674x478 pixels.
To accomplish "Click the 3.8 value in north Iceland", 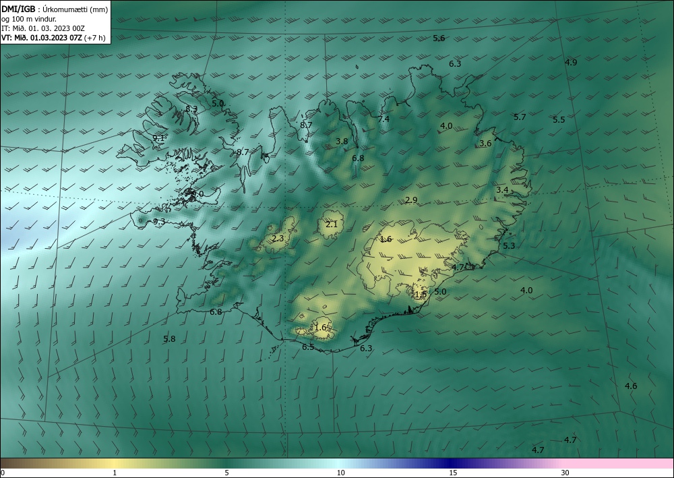I will click(x=342, y=141).
